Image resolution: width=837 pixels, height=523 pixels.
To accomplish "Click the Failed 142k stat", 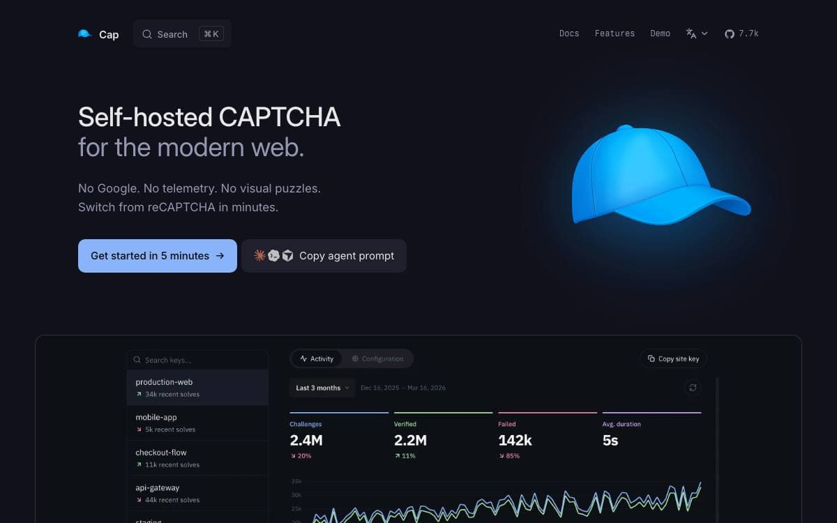I will tap(548, 437).
